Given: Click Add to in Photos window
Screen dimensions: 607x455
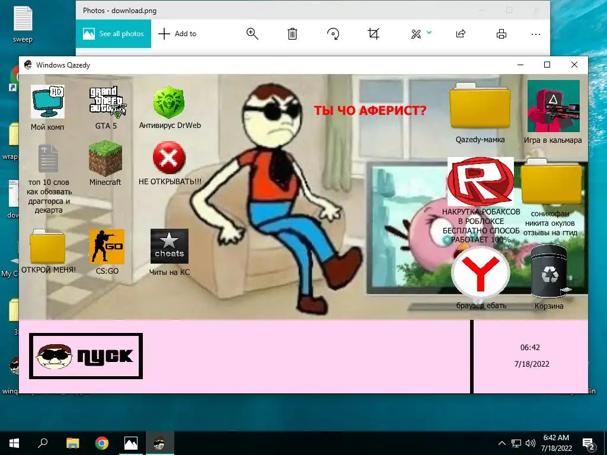Looking at the screenshot, I should (178, 34).
